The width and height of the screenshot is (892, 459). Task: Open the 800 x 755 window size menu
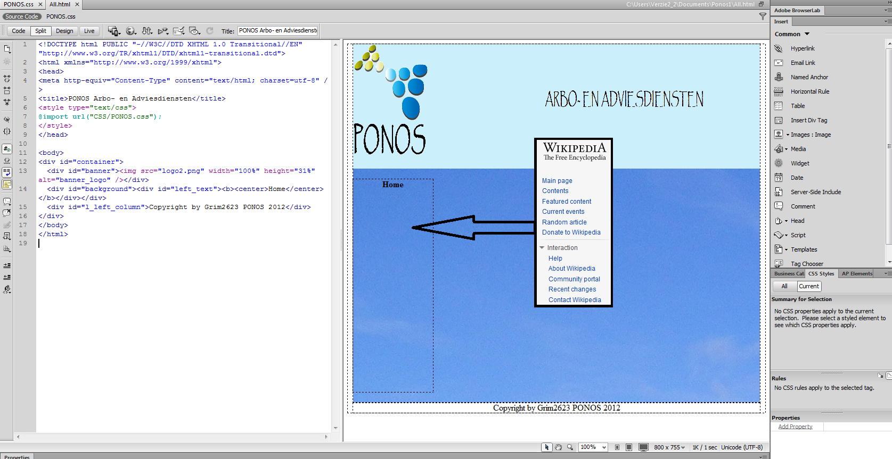tap(669, 447)
